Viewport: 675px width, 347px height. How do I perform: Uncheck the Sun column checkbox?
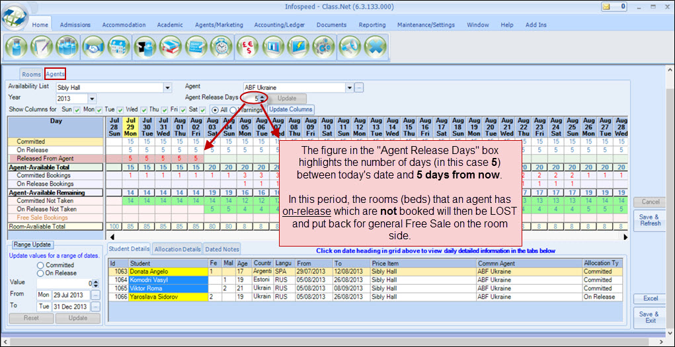[77, 109]
